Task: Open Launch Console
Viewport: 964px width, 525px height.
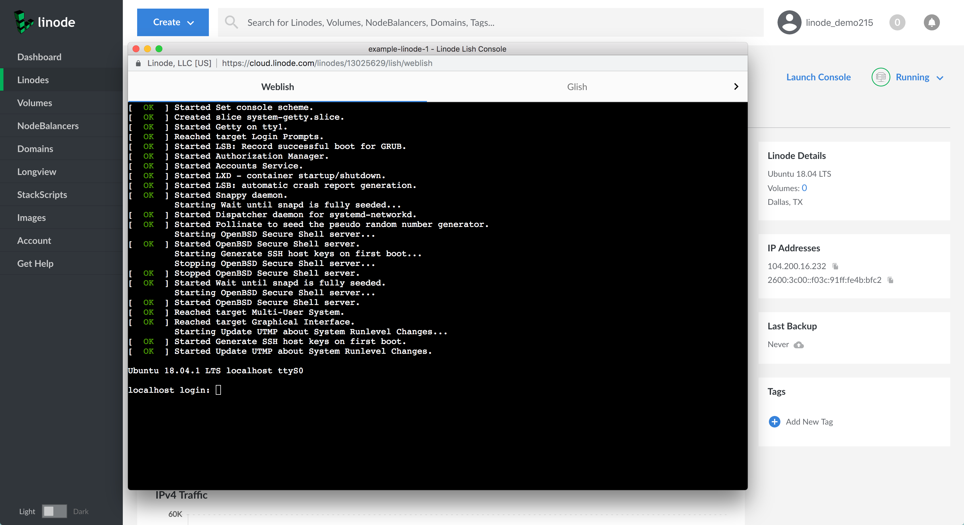Action: [819, 77]
